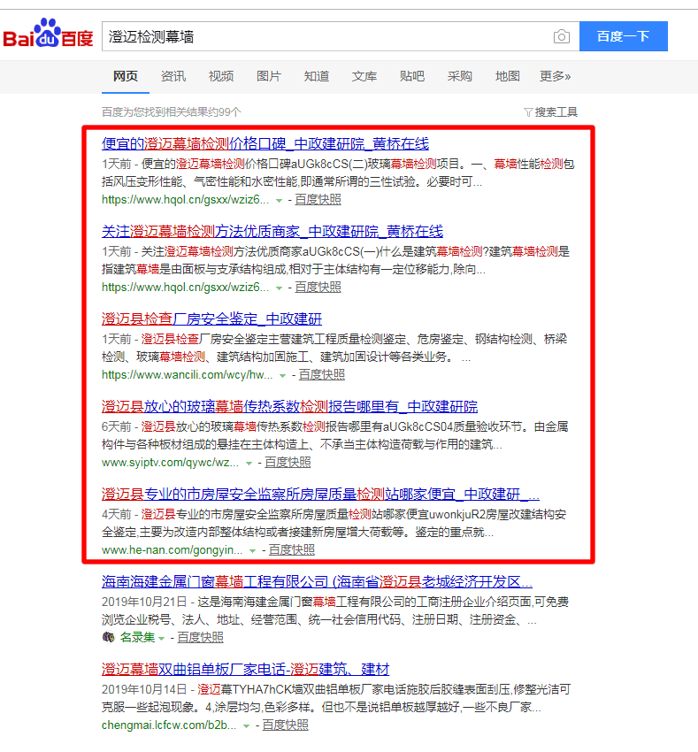
Task: Open result 海南海建金属门窗幕墙工程有限公司
Action: pos(317,582)
